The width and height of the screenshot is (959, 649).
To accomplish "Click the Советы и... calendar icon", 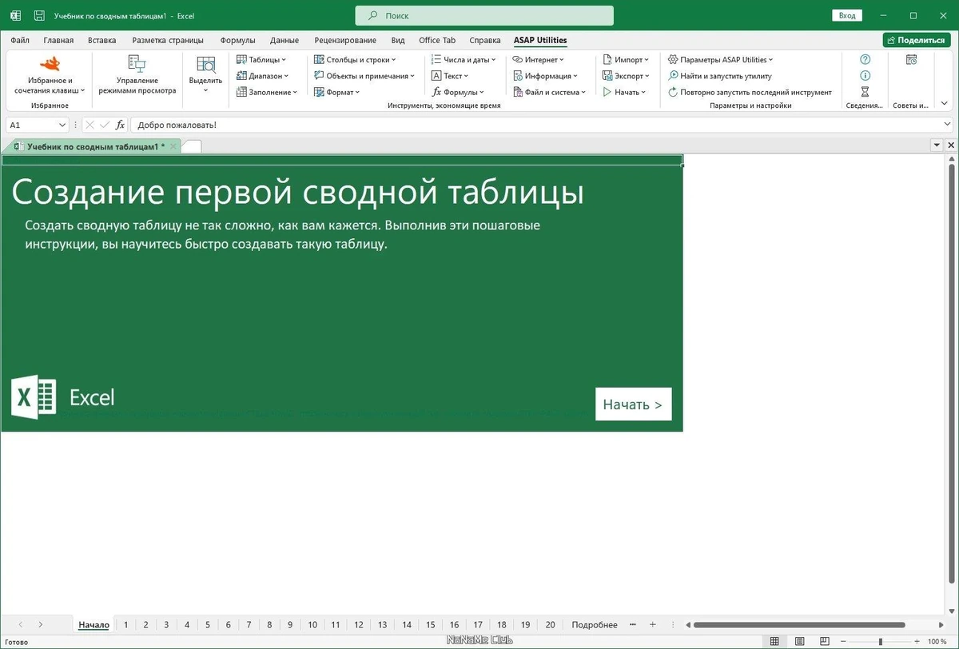I will (x=911, y=60).
